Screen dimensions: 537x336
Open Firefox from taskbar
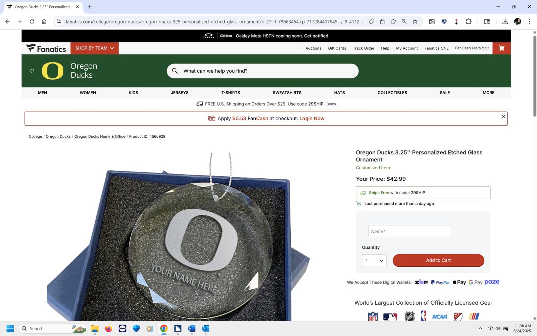click(x=108, y=329)
